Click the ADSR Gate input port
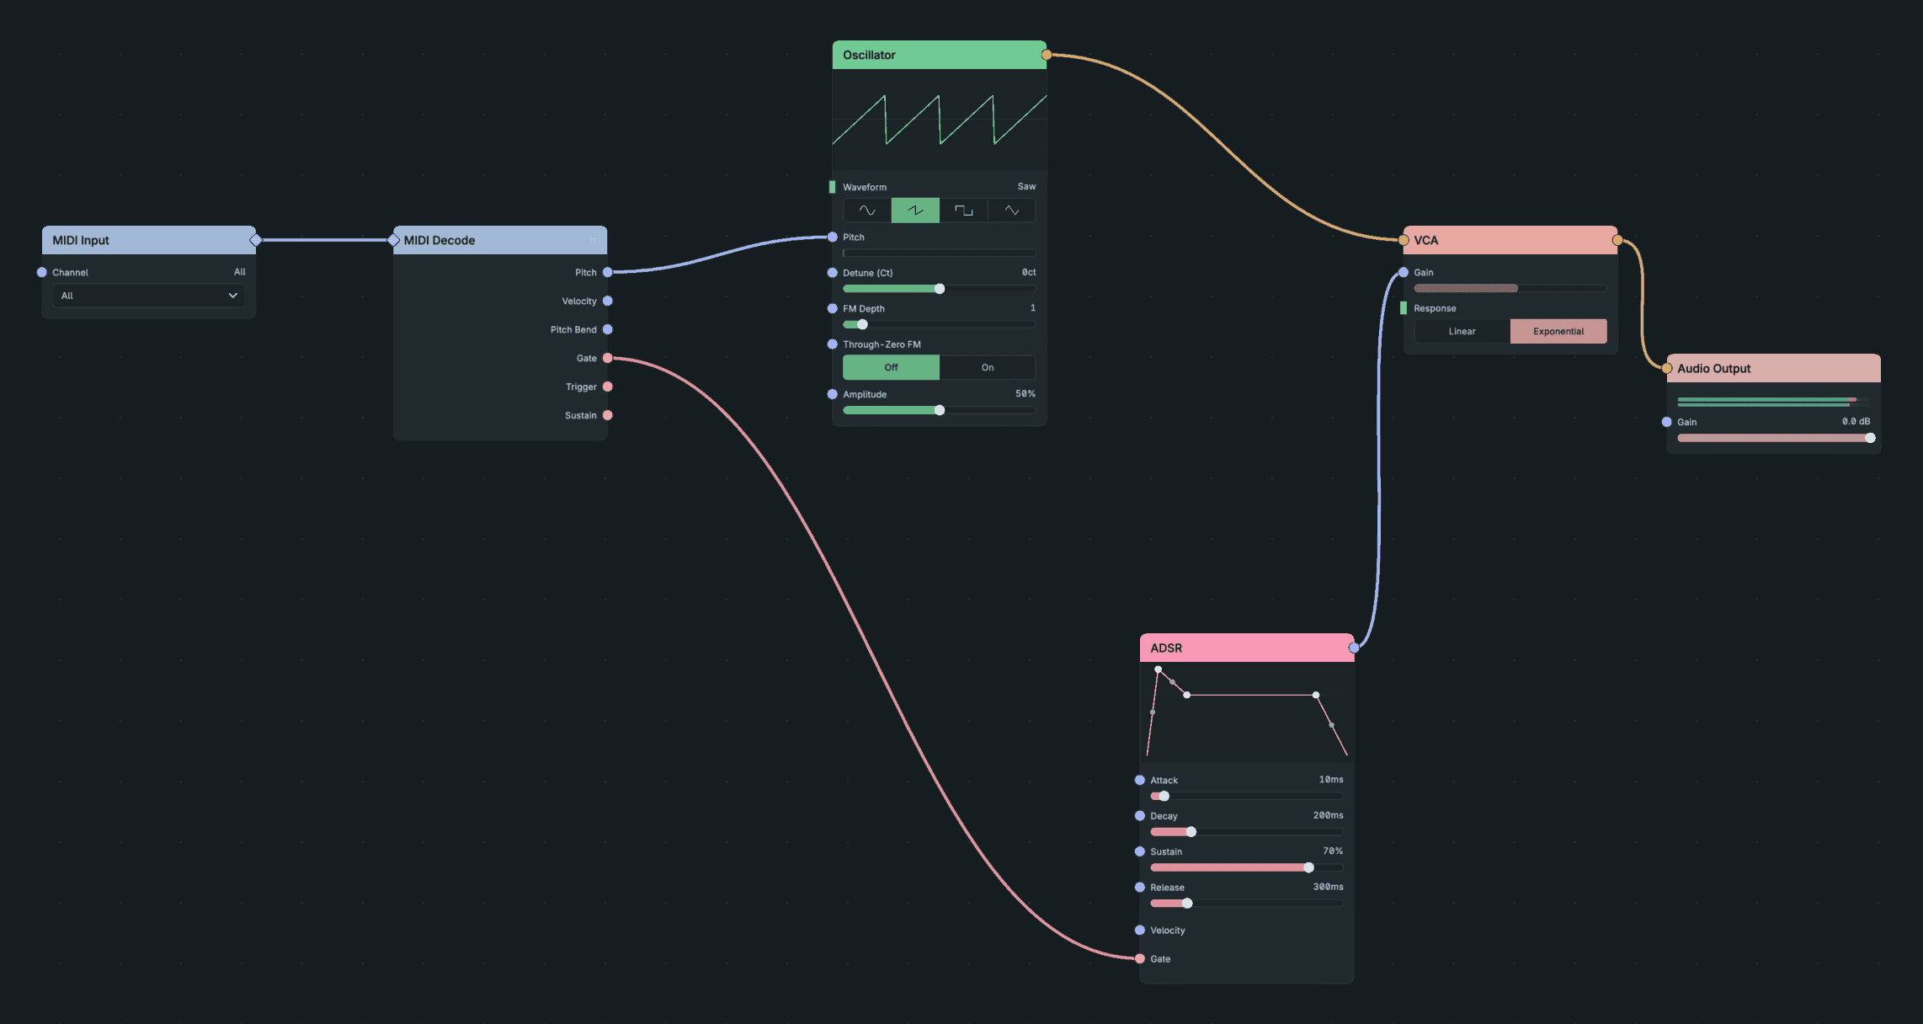The height and width of the screenshot is (1024, 1923). [x=1139, y=958]
